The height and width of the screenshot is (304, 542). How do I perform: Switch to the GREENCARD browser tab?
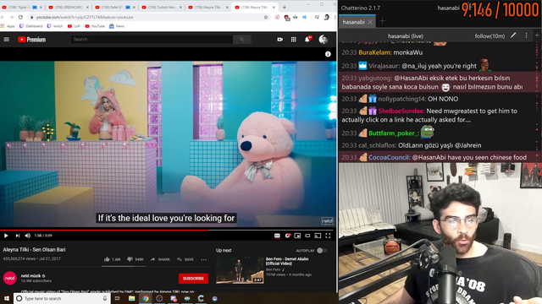tap(68, 8)
